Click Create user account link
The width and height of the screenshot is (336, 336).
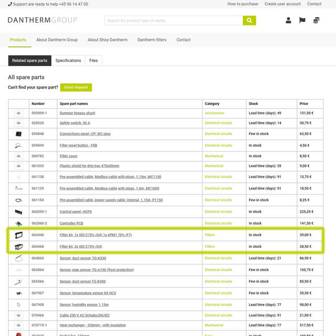[282, 4]
